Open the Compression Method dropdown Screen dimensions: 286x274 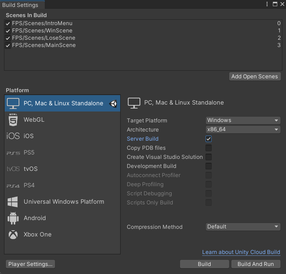(243, 227)
